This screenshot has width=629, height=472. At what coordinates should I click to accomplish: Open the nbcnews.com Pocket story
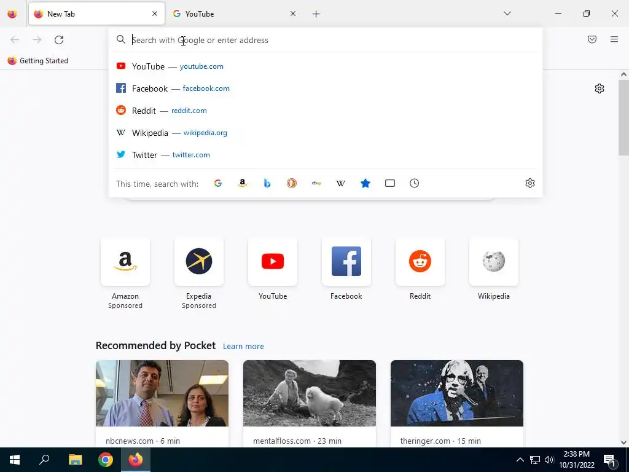[x=162, y=403]
